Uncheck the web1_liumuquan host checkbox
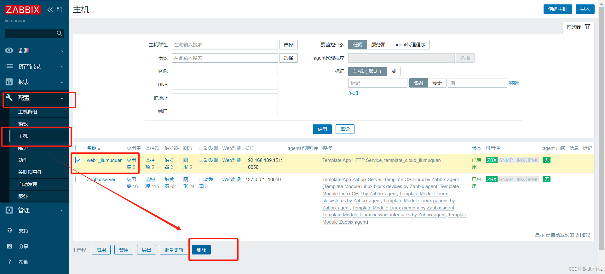 coord(78,160)
